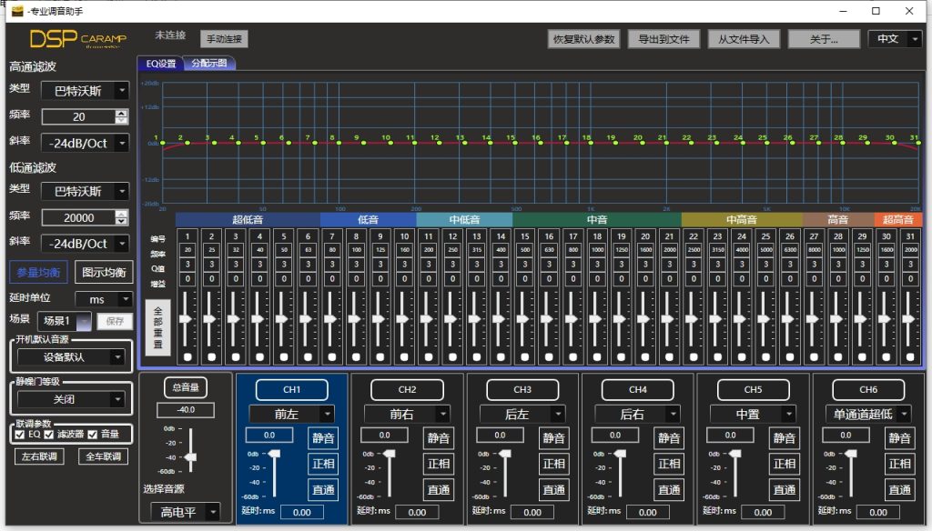The width and height of the screenshot is (932, 531).
Task: Click the reset button under EQ band 31
Action: (910, 357)
